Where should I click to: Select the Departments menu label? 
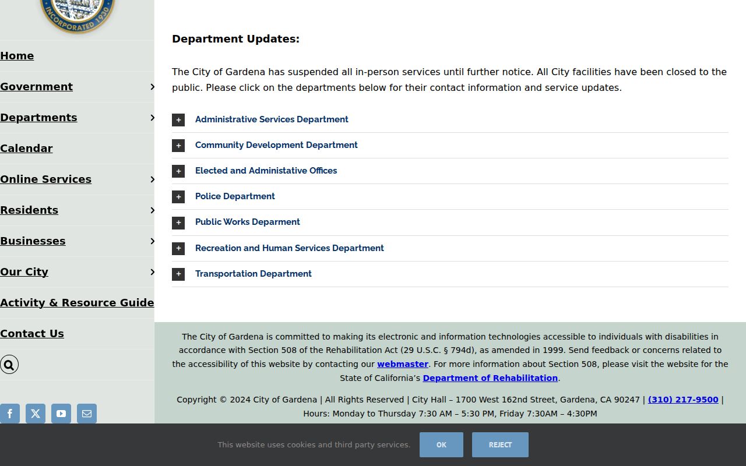(38, 118)
